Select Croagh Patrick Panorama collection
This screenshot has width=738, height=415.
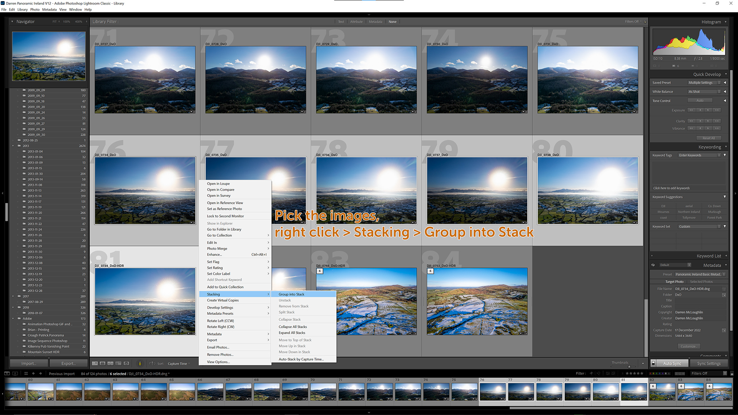click(x=46, y=335)
